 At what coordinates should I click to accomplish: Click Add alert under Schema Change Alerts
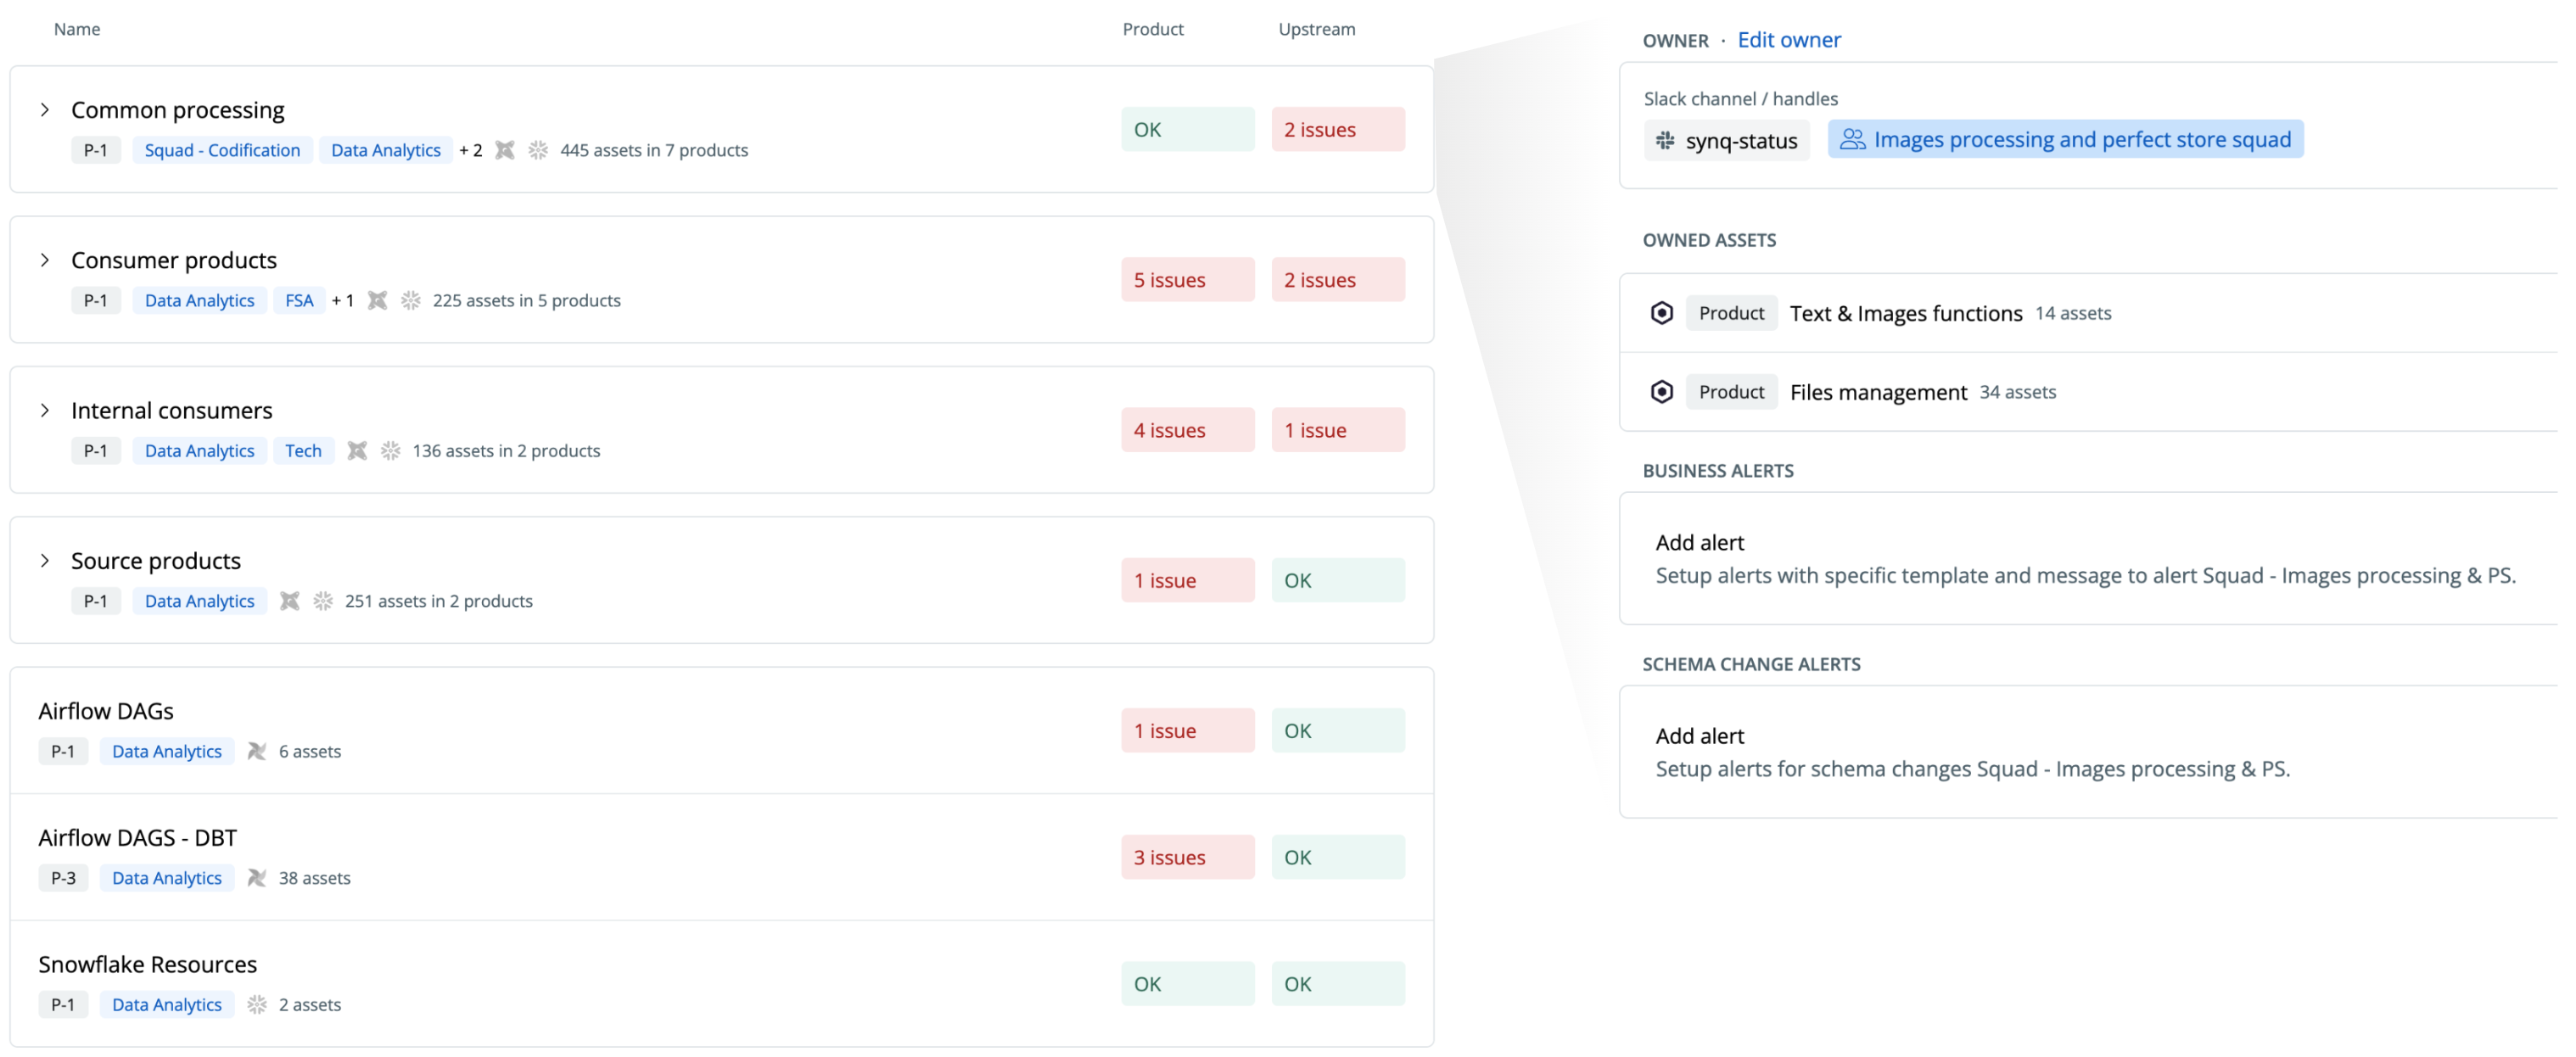pos(1699,736)
